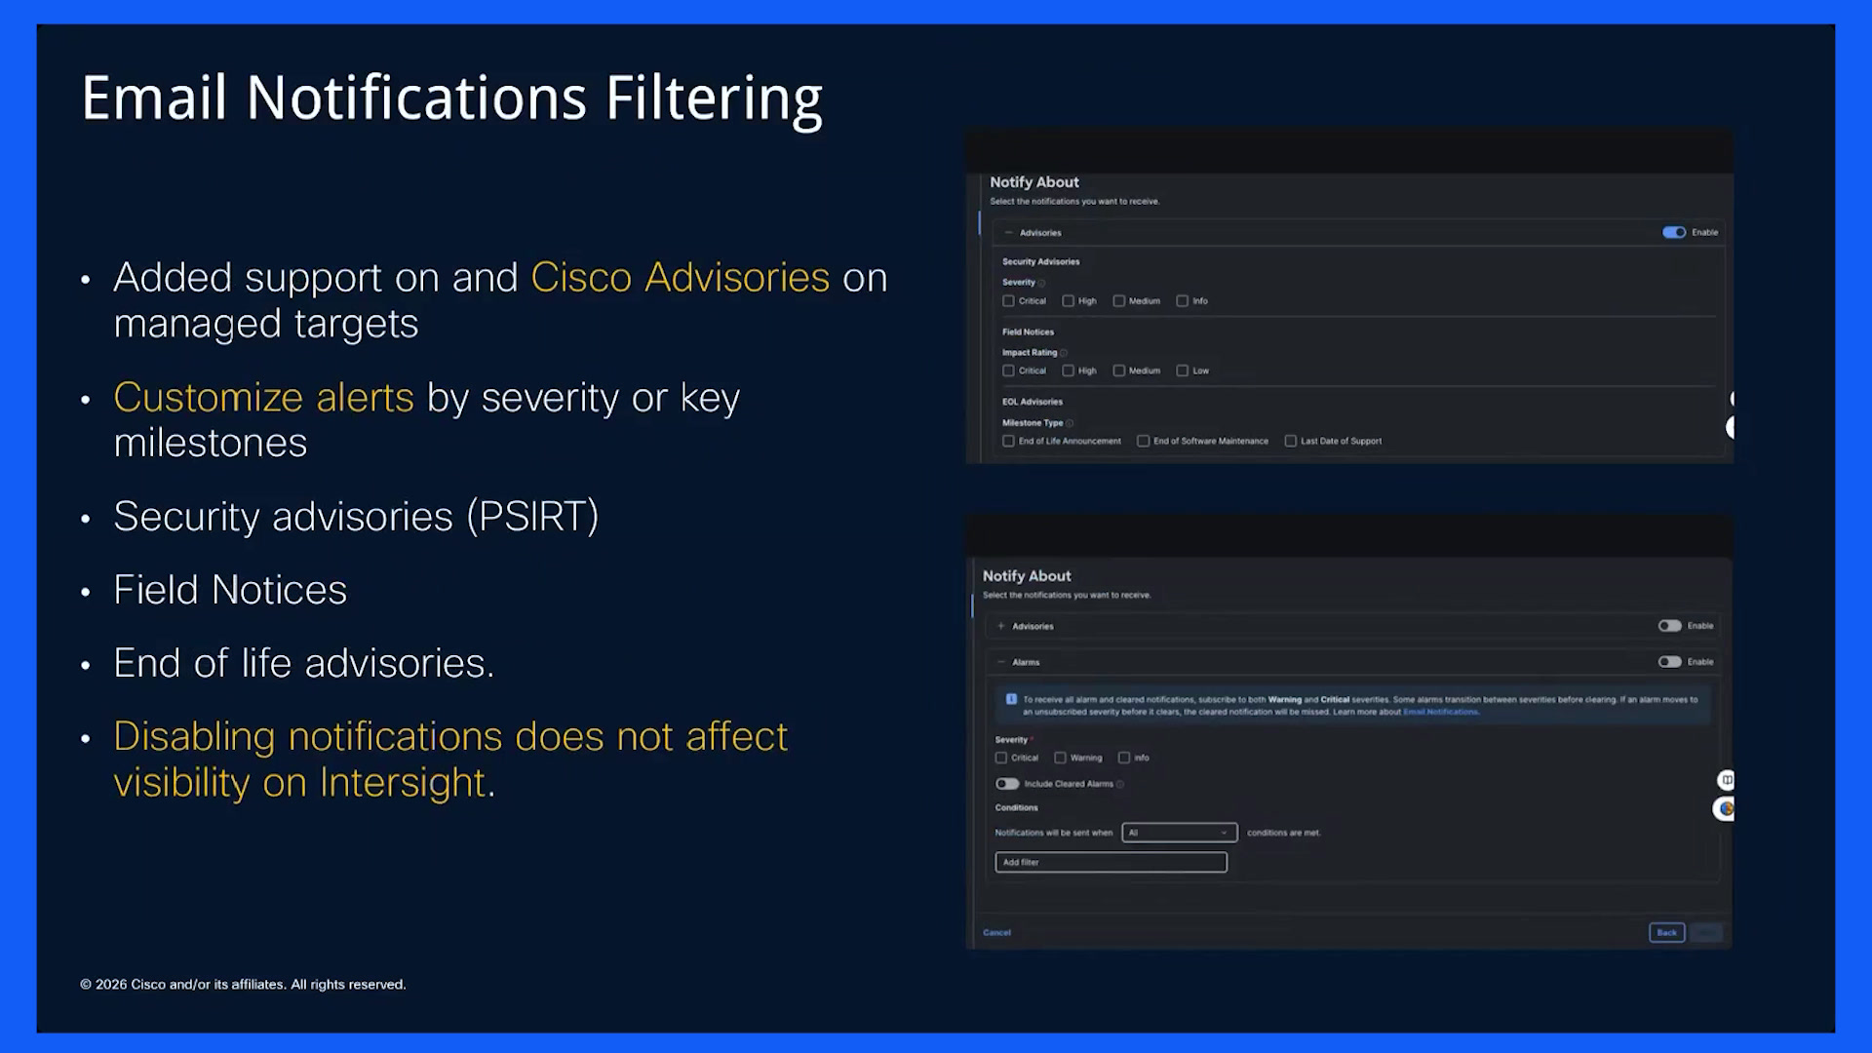Open the book-shaped help icon on right edge

[1727, 780]
